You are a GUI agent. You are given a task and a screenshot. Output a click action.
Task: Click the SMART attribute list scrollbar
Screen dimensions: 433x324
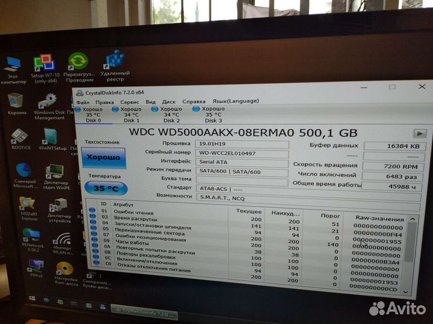click(412, 253)
